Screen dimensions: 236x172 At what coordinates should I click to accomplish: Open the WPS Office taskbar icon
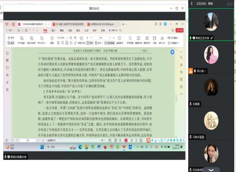click(x=124, y=147)
